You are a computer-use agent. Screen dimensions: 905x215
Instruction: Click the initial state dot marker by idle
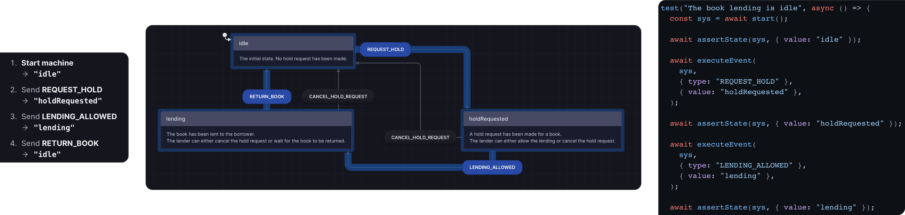pos(225,35)
